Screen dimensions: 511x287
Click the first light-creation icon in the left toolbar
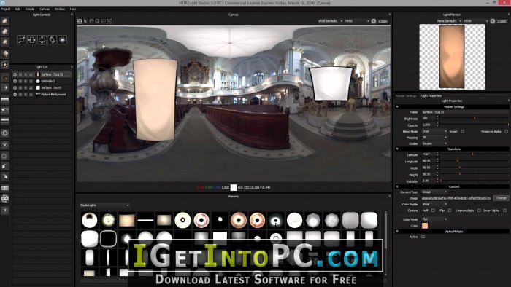5,21
